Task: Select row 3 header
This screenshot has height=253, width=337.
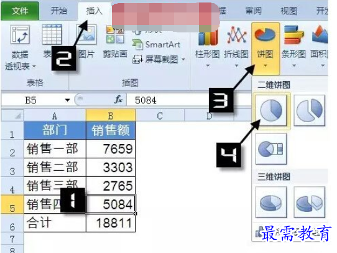Action: (x=12, y=168)
